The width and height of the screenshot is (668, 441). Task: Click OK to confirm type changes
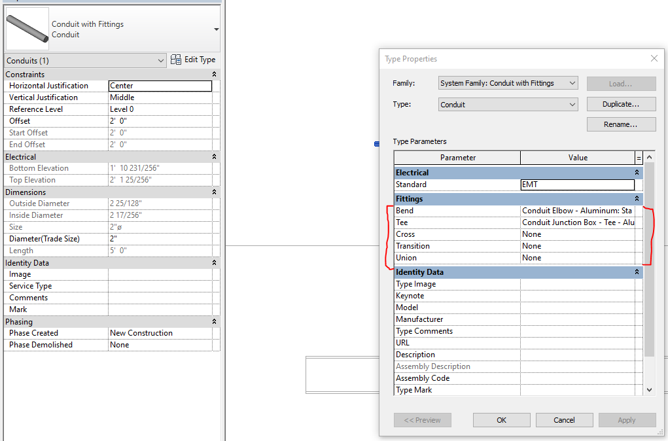point(501,419)
